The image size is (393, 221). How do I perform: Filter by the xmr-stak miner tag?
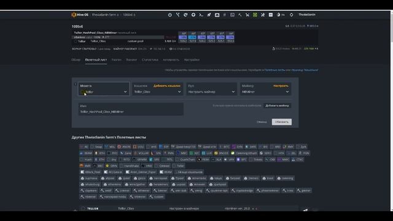179,190
